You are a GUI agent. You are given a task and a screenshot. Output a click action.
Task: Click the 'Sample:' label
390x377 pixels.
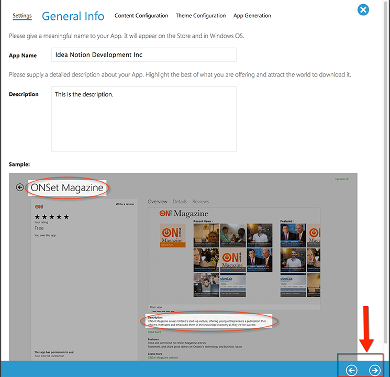19,164
